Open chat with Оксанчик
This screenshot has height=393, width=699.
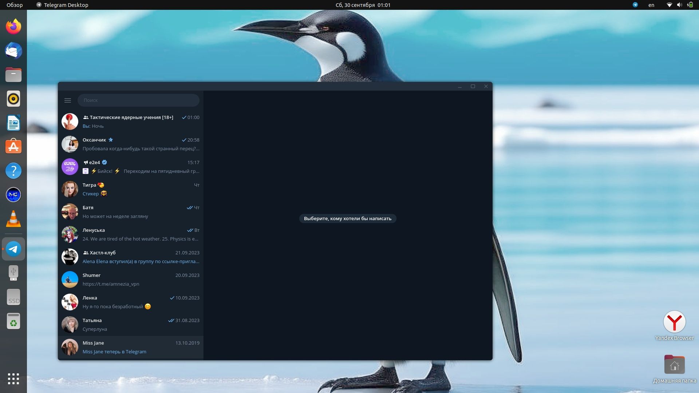[131, 144]
